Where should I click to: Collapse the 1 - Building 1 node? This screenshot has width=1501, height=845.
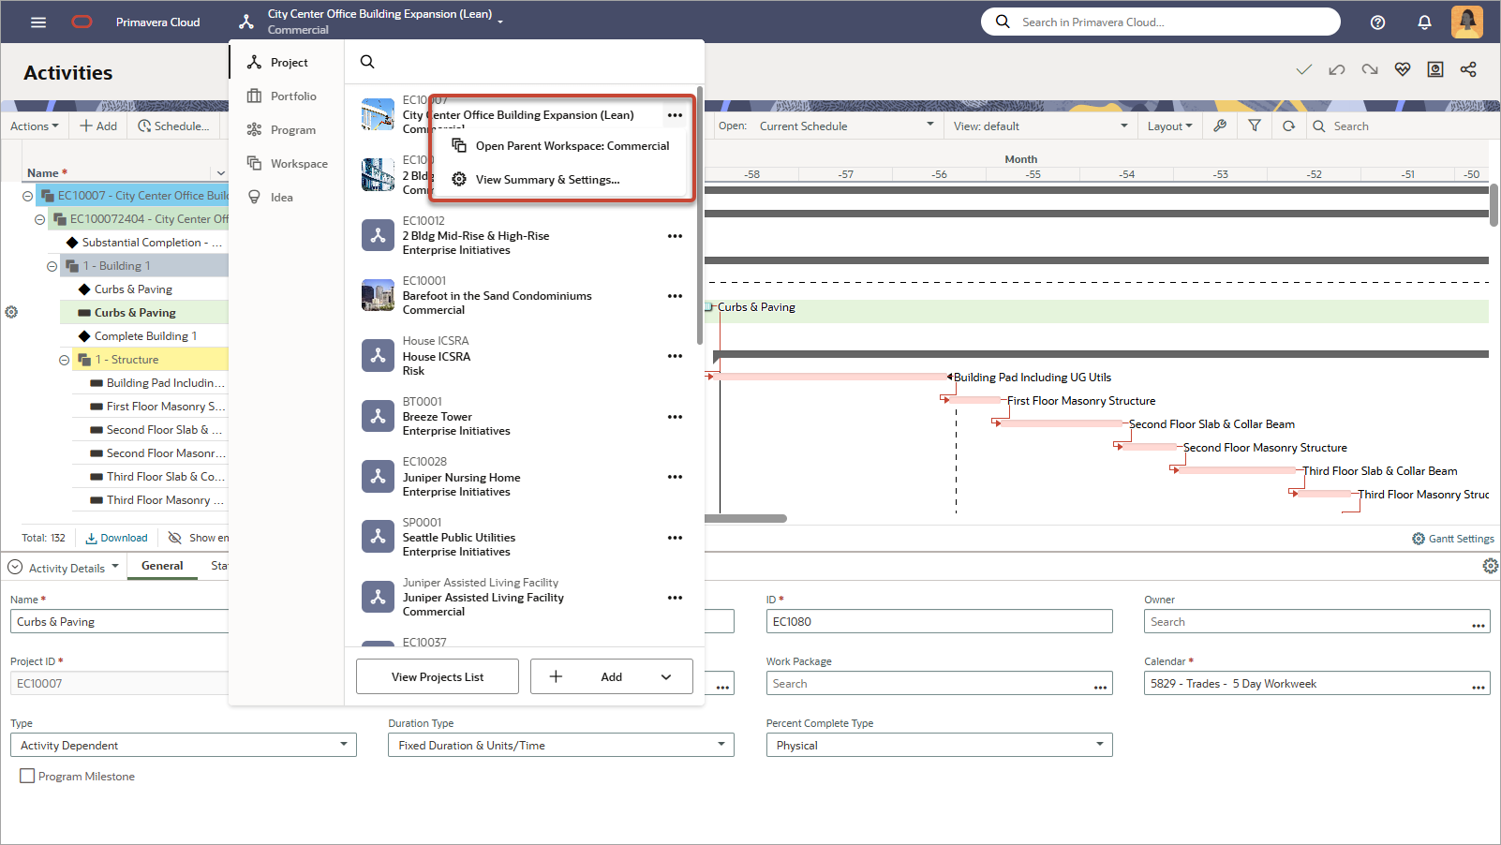pyautogui.click(x=52, y=266)
